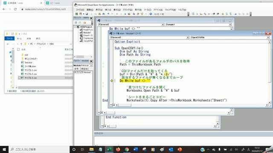Open Sample1 procedure dropdown in background window
Screen dimensions: 273x153
[x=230, y=25]
